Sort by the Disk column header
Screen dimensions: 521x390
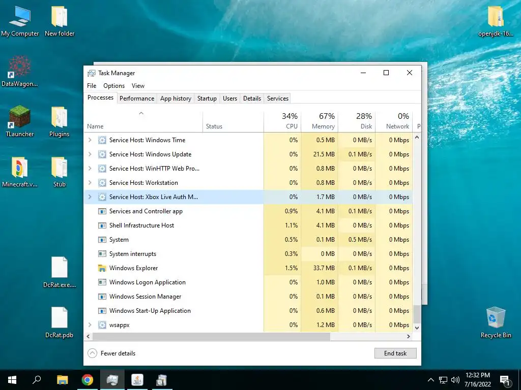click(x=357, y=122)
